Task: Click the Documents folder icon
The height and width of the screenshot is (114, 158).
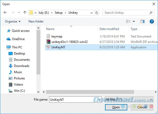Action: (x=11, y=60)
